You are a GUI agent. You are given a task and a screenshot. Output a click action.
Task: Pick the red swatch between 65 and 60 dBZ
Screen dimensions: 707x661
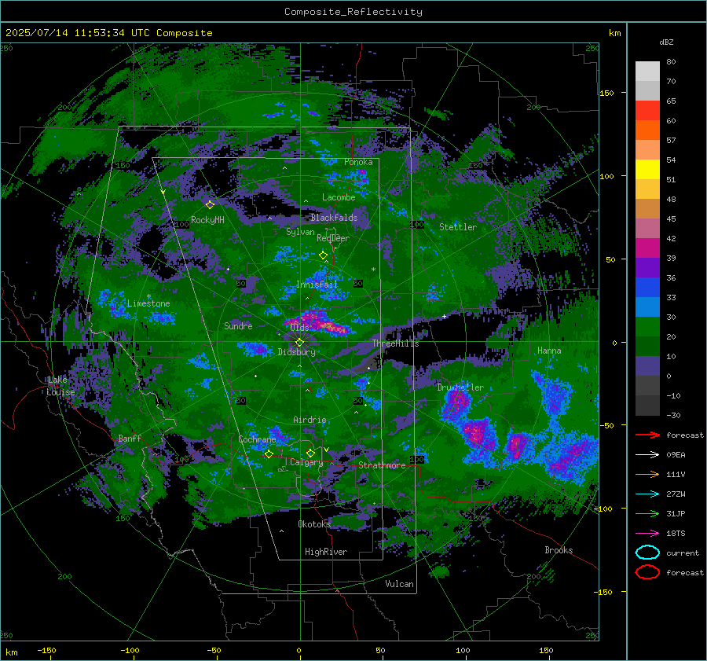pos(647,110)
